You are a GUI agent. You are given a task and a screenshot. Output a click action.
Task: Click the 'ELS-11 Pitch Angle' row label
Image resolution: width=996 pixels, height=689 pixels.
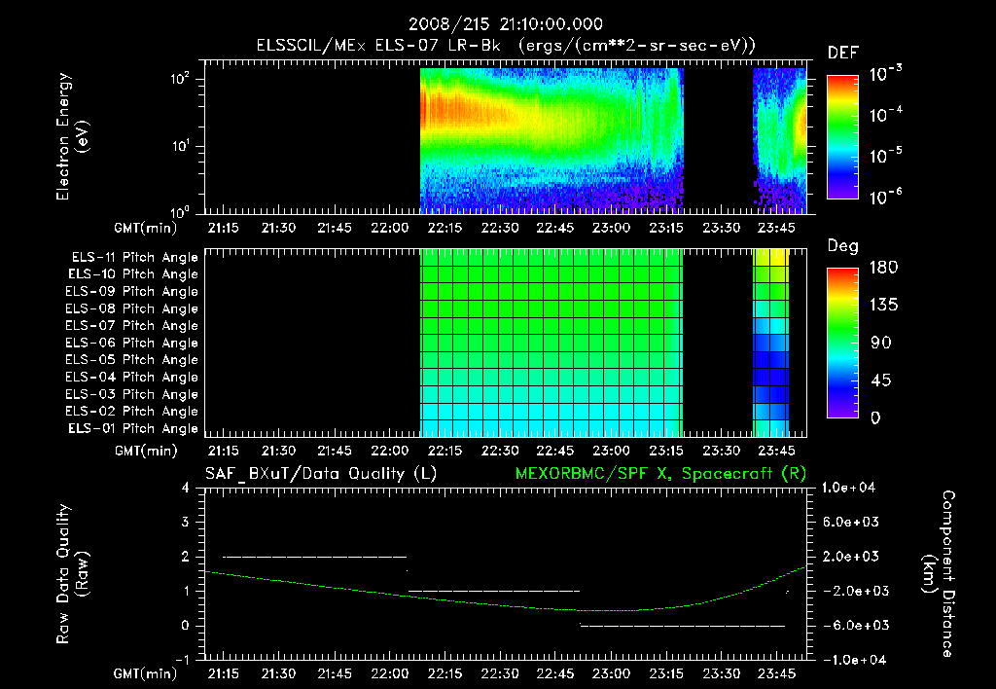(134, 258)
